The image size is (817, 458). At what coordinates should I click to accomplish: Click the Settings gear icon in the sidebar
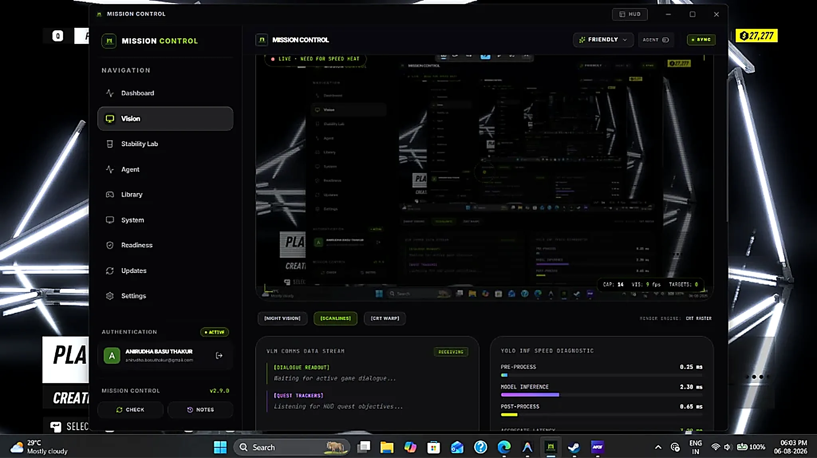[x=110, y=296]
